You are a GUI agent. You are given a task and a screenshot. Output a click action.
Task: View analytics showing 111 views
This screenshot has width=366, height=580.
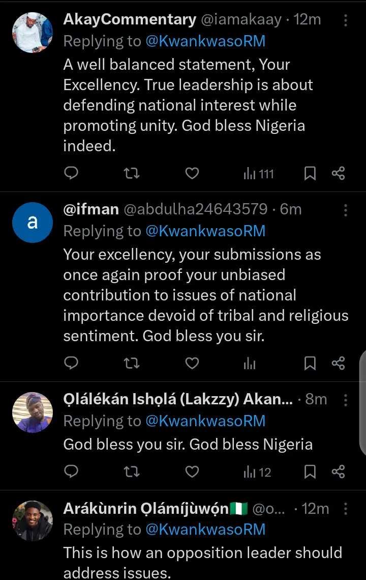pos(258,174)
